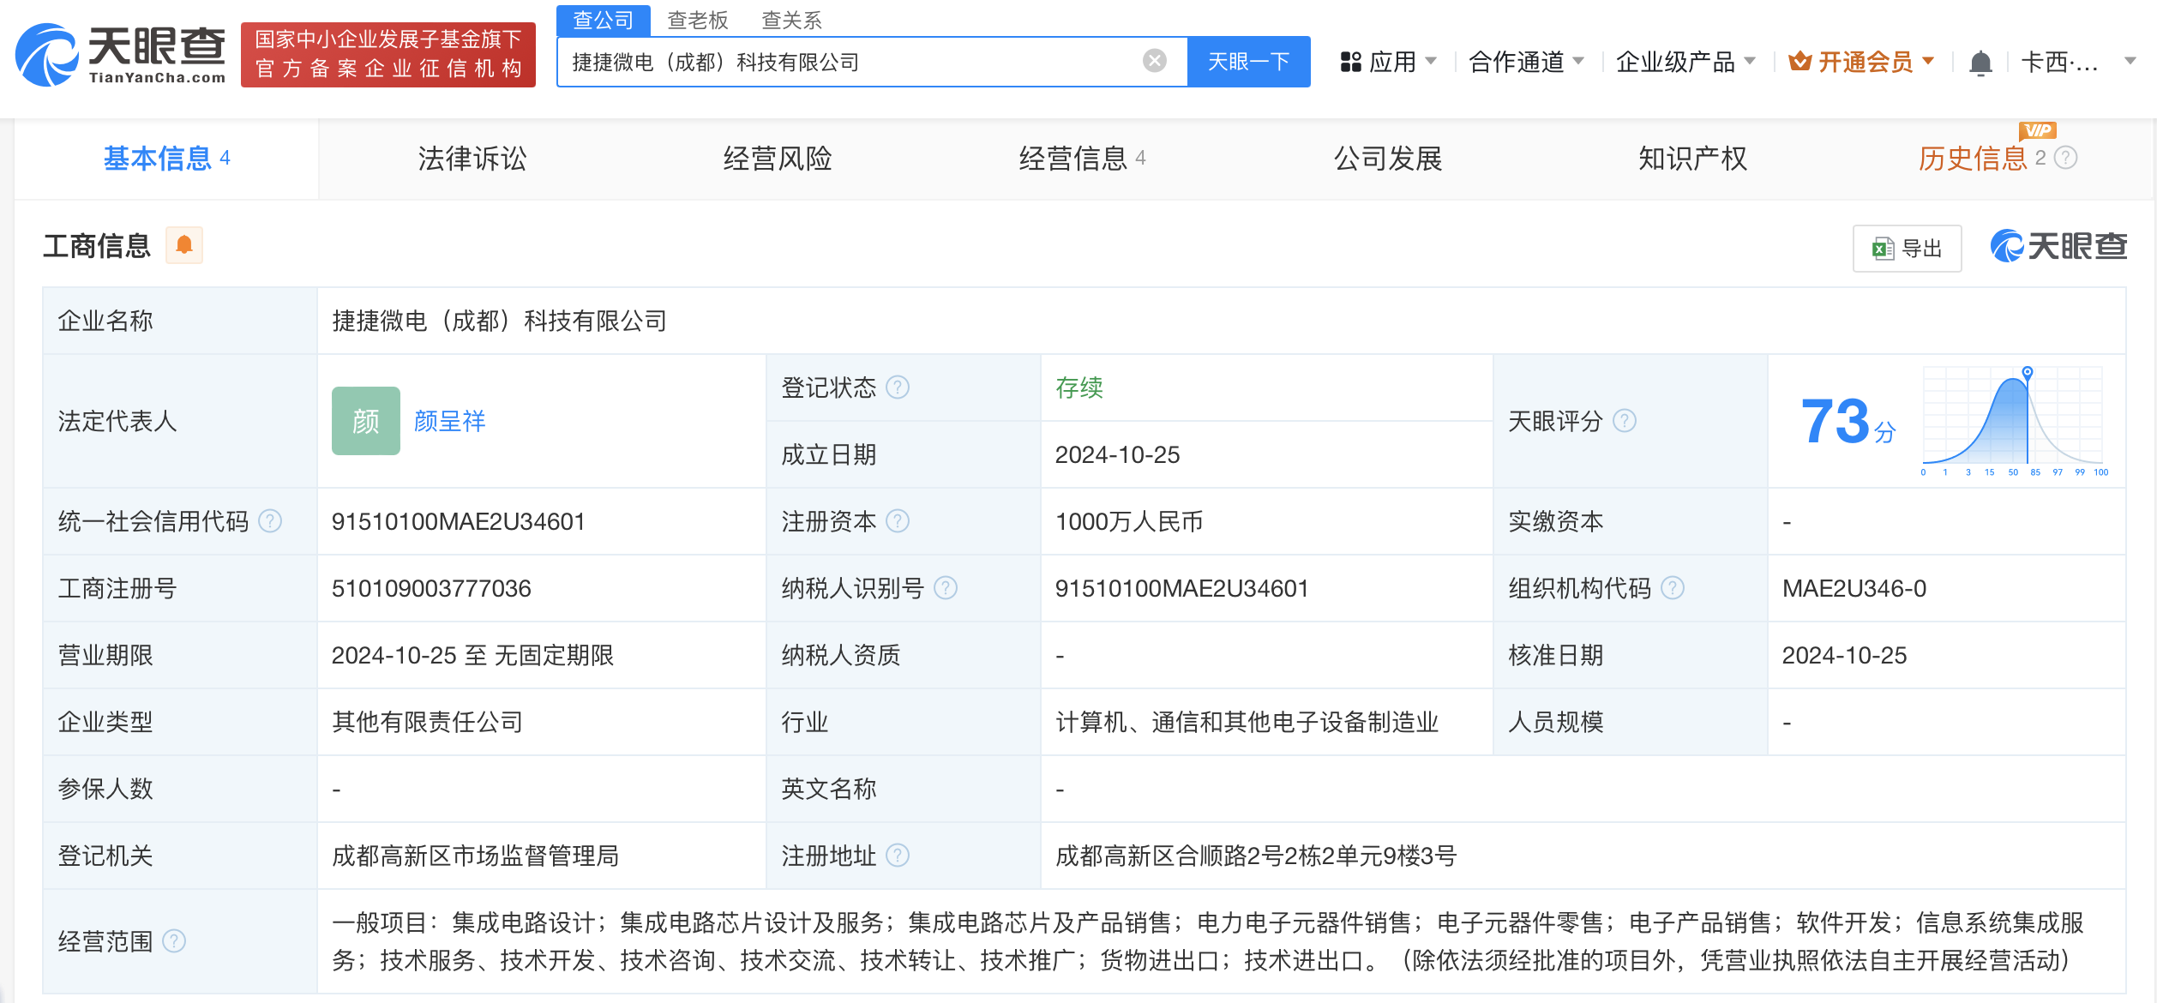Click help icon next to 天眼评分
The image size is (2157, 1003).
1625,421
